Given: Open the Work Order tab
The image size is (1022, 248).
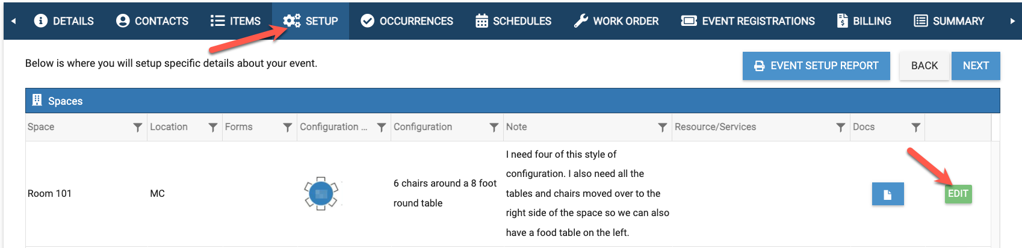Looking at the screenshot, I should pyautogui.click(x=616, y=21).
